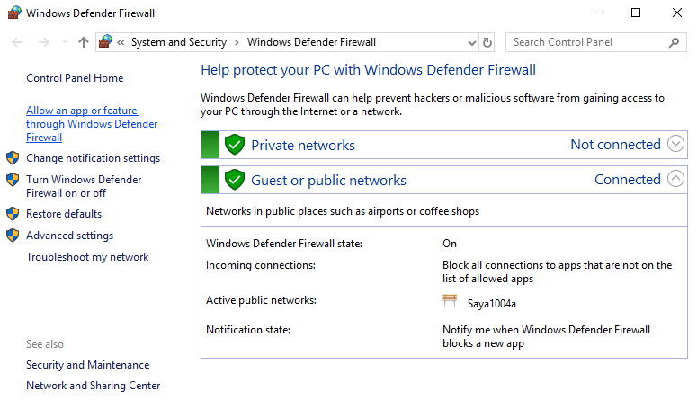Minimize the Windows Defender Firewall window
The width and height of the screenshot is (697, 409).
pos(595,13)
